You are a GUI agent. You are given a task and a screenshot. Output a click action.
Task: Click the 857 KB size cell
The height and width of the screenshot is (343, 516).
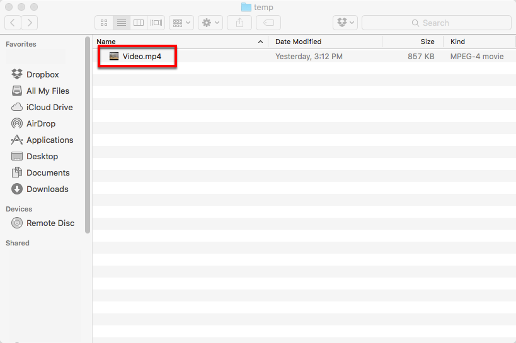421,57
